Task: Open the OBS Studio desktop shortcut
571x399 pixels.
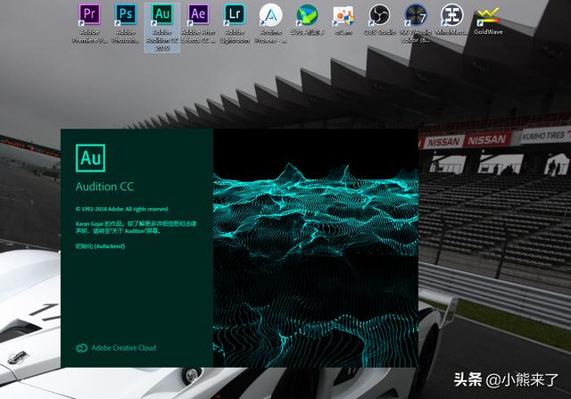Action: tap(379, 20)
